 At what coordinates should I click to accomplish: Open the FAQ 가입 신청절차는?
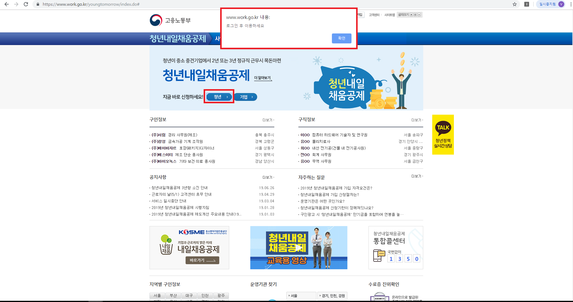[330, 195]
